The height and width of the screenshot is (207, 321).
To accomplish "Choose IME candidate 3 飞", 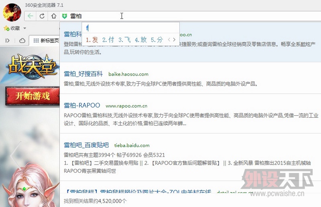I will [124, 40].
